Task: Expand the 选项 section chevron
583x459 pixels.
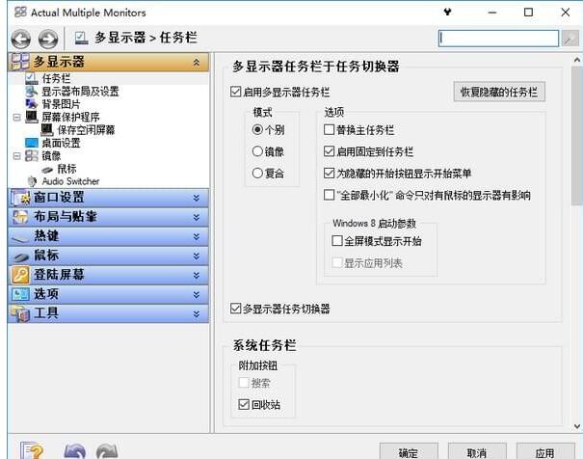Action: click(x=197, y=295)
